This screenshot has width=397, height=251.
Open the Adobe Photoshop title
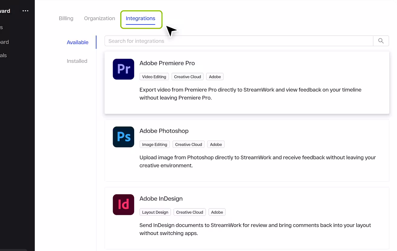[164, 131]
